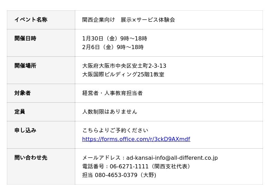Click the 問い合わせ先 row label
This screenshot has width=276, height=195.
tap(31, 158)
